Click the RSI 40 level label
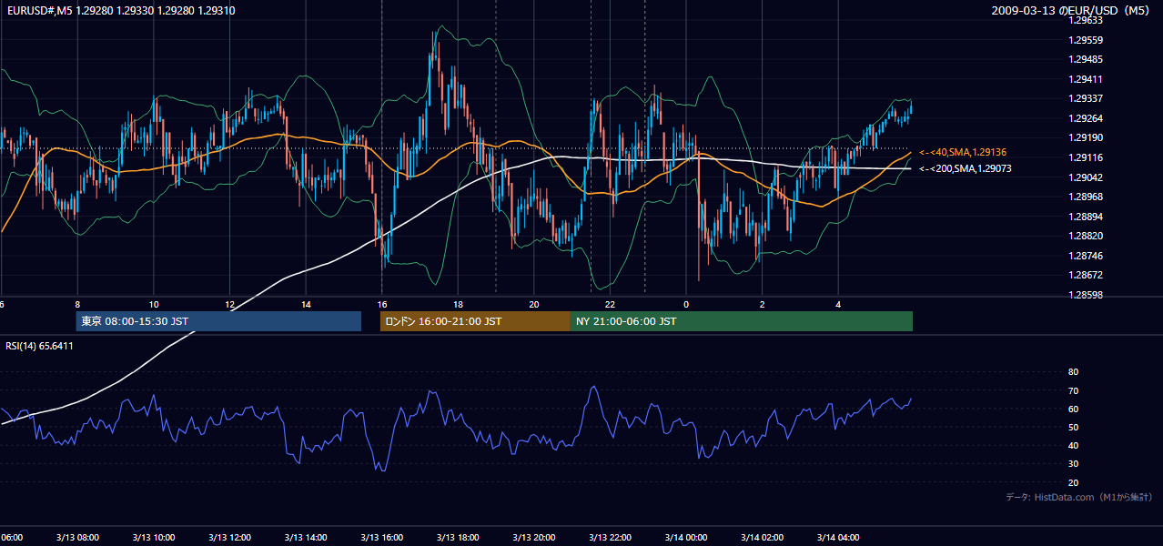The height and width of the screenshot is (546, 1163). [x=1073, y=445]
